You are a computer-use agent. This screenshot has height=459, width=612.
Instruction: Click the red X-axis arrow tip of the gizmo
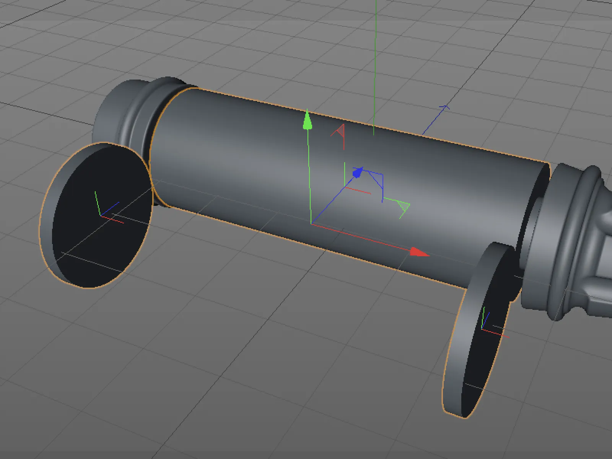point(419,252)
